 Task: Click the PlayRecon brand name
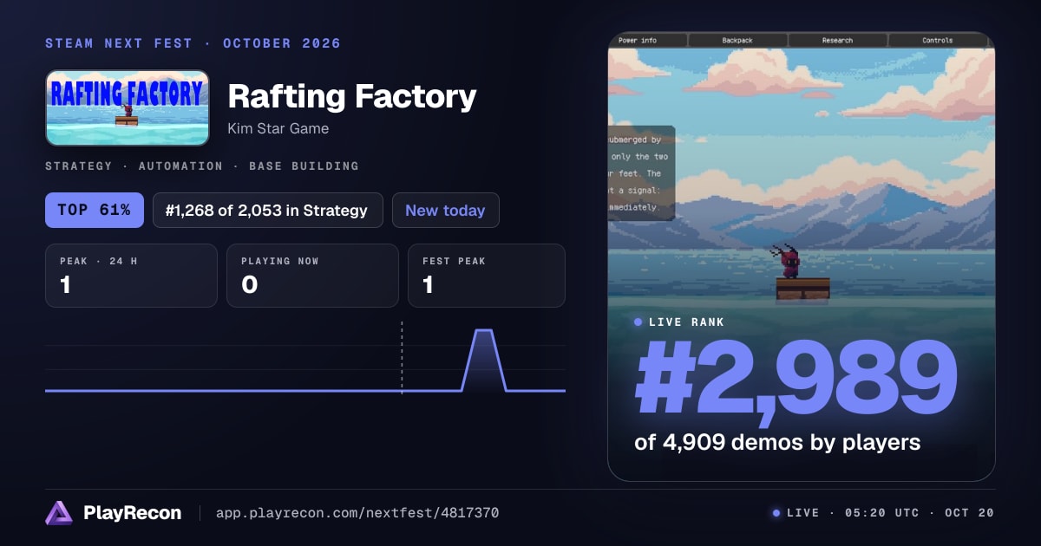click(x=133, y=513)
